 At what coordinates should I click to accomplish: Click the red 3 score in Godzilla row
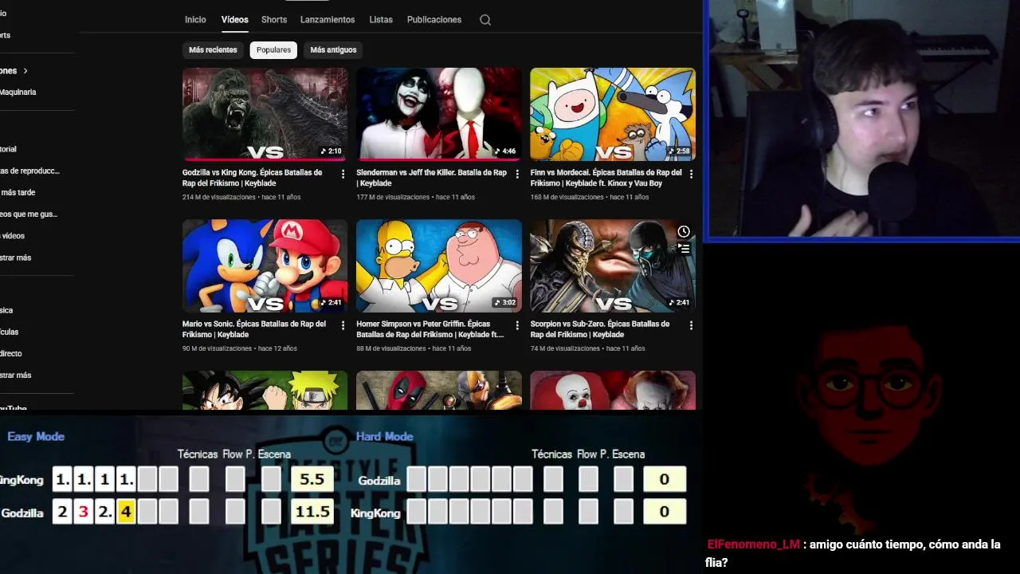coord(83,512)
